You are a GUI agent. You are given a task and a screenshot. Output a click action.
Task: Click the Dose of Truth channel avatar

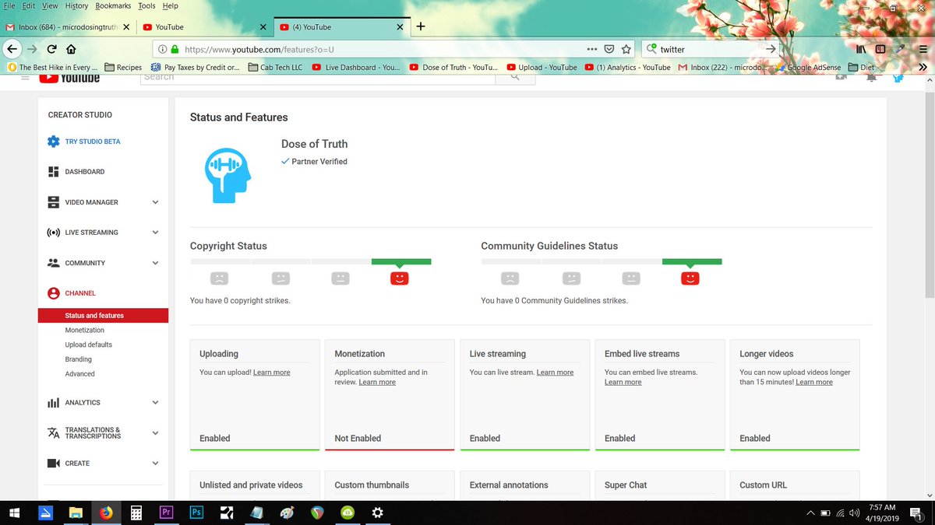(228, 176)
